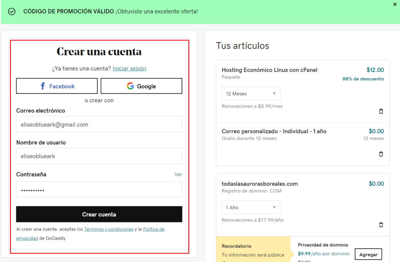Click Renovaciones a $8.99/mes text

252,106
